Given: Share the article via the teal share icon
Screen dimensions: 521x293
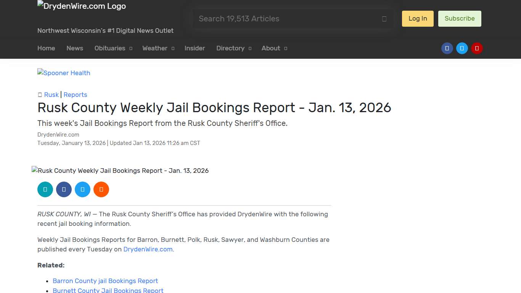Looking at the screenshot, I should pyautogui.click(x=45, y=189).
